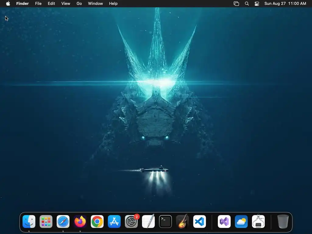Image resolution: width=312 pixels, height=234 pixels.
Task: Open Visual Studio Code from the Dock
Action: pos(200,222)
